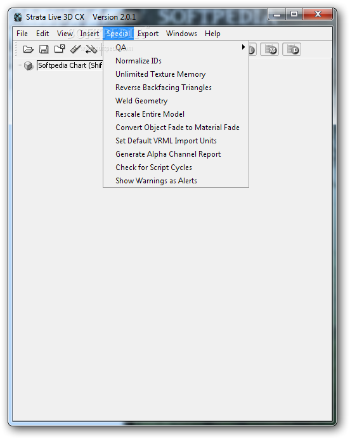350x439 pixels.
Task: Close the highlighted Special menu
Action: coord(119,34)
